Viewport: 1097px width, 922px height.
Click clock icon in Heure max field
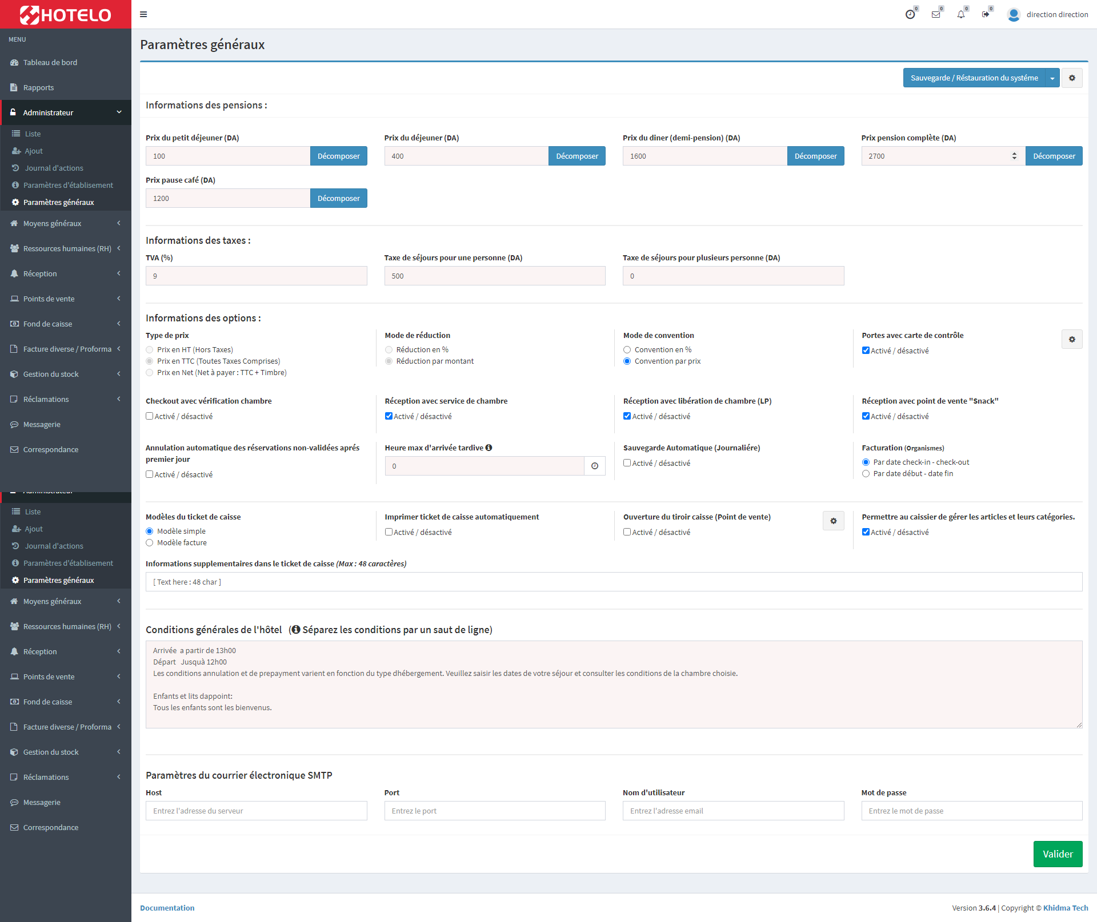pyautogui.click(x=595, y=466)
